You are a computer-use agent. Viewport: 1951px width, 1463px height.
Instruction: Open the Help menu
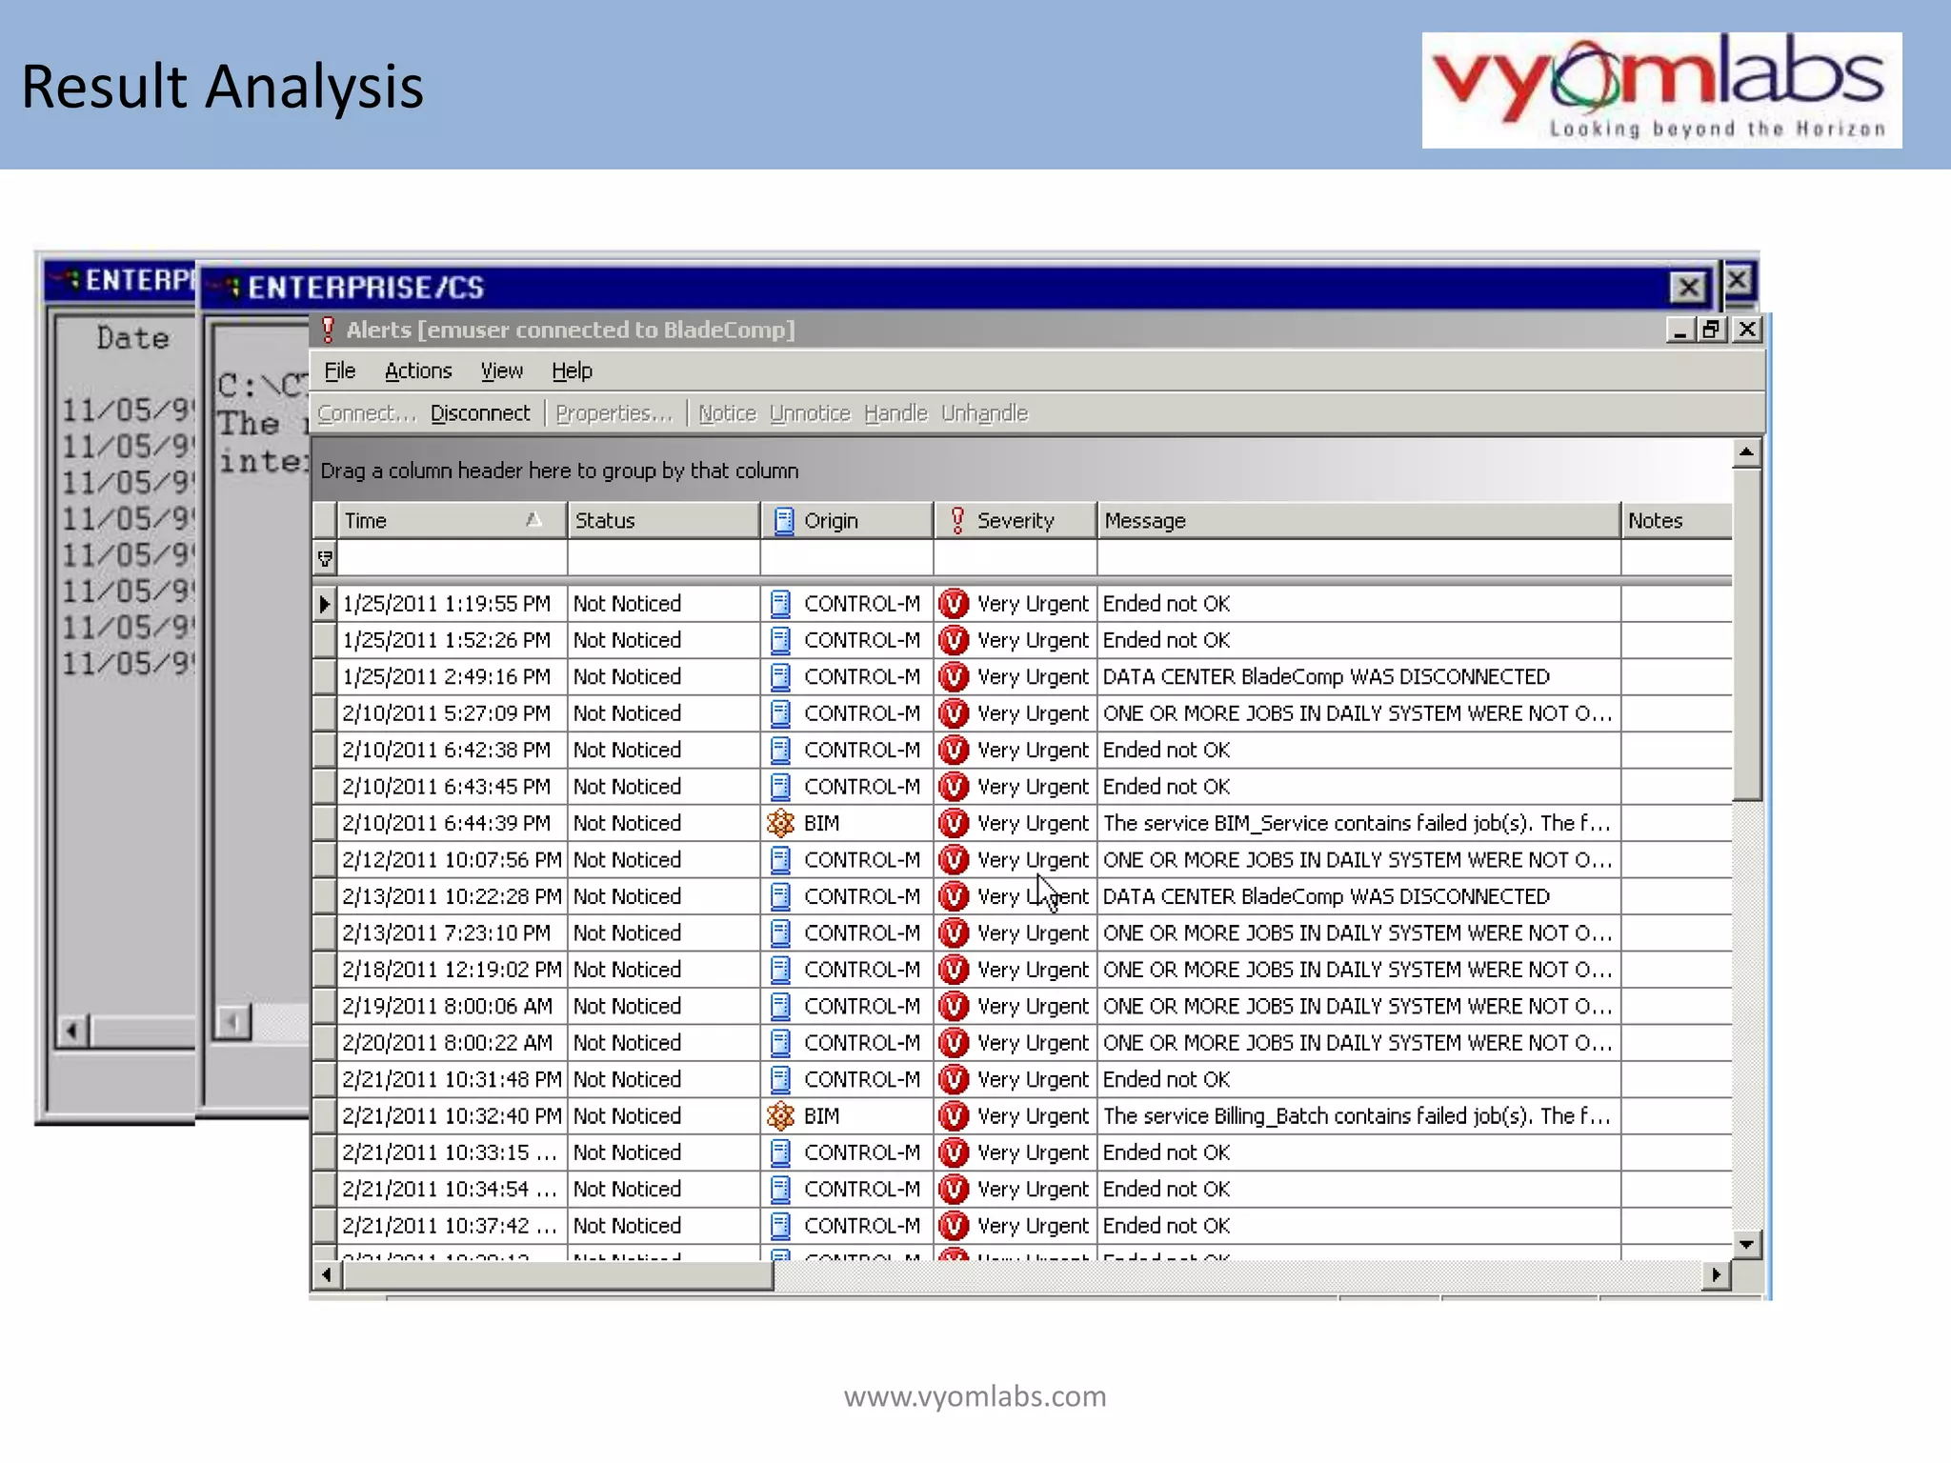click(x=572, y=371)
